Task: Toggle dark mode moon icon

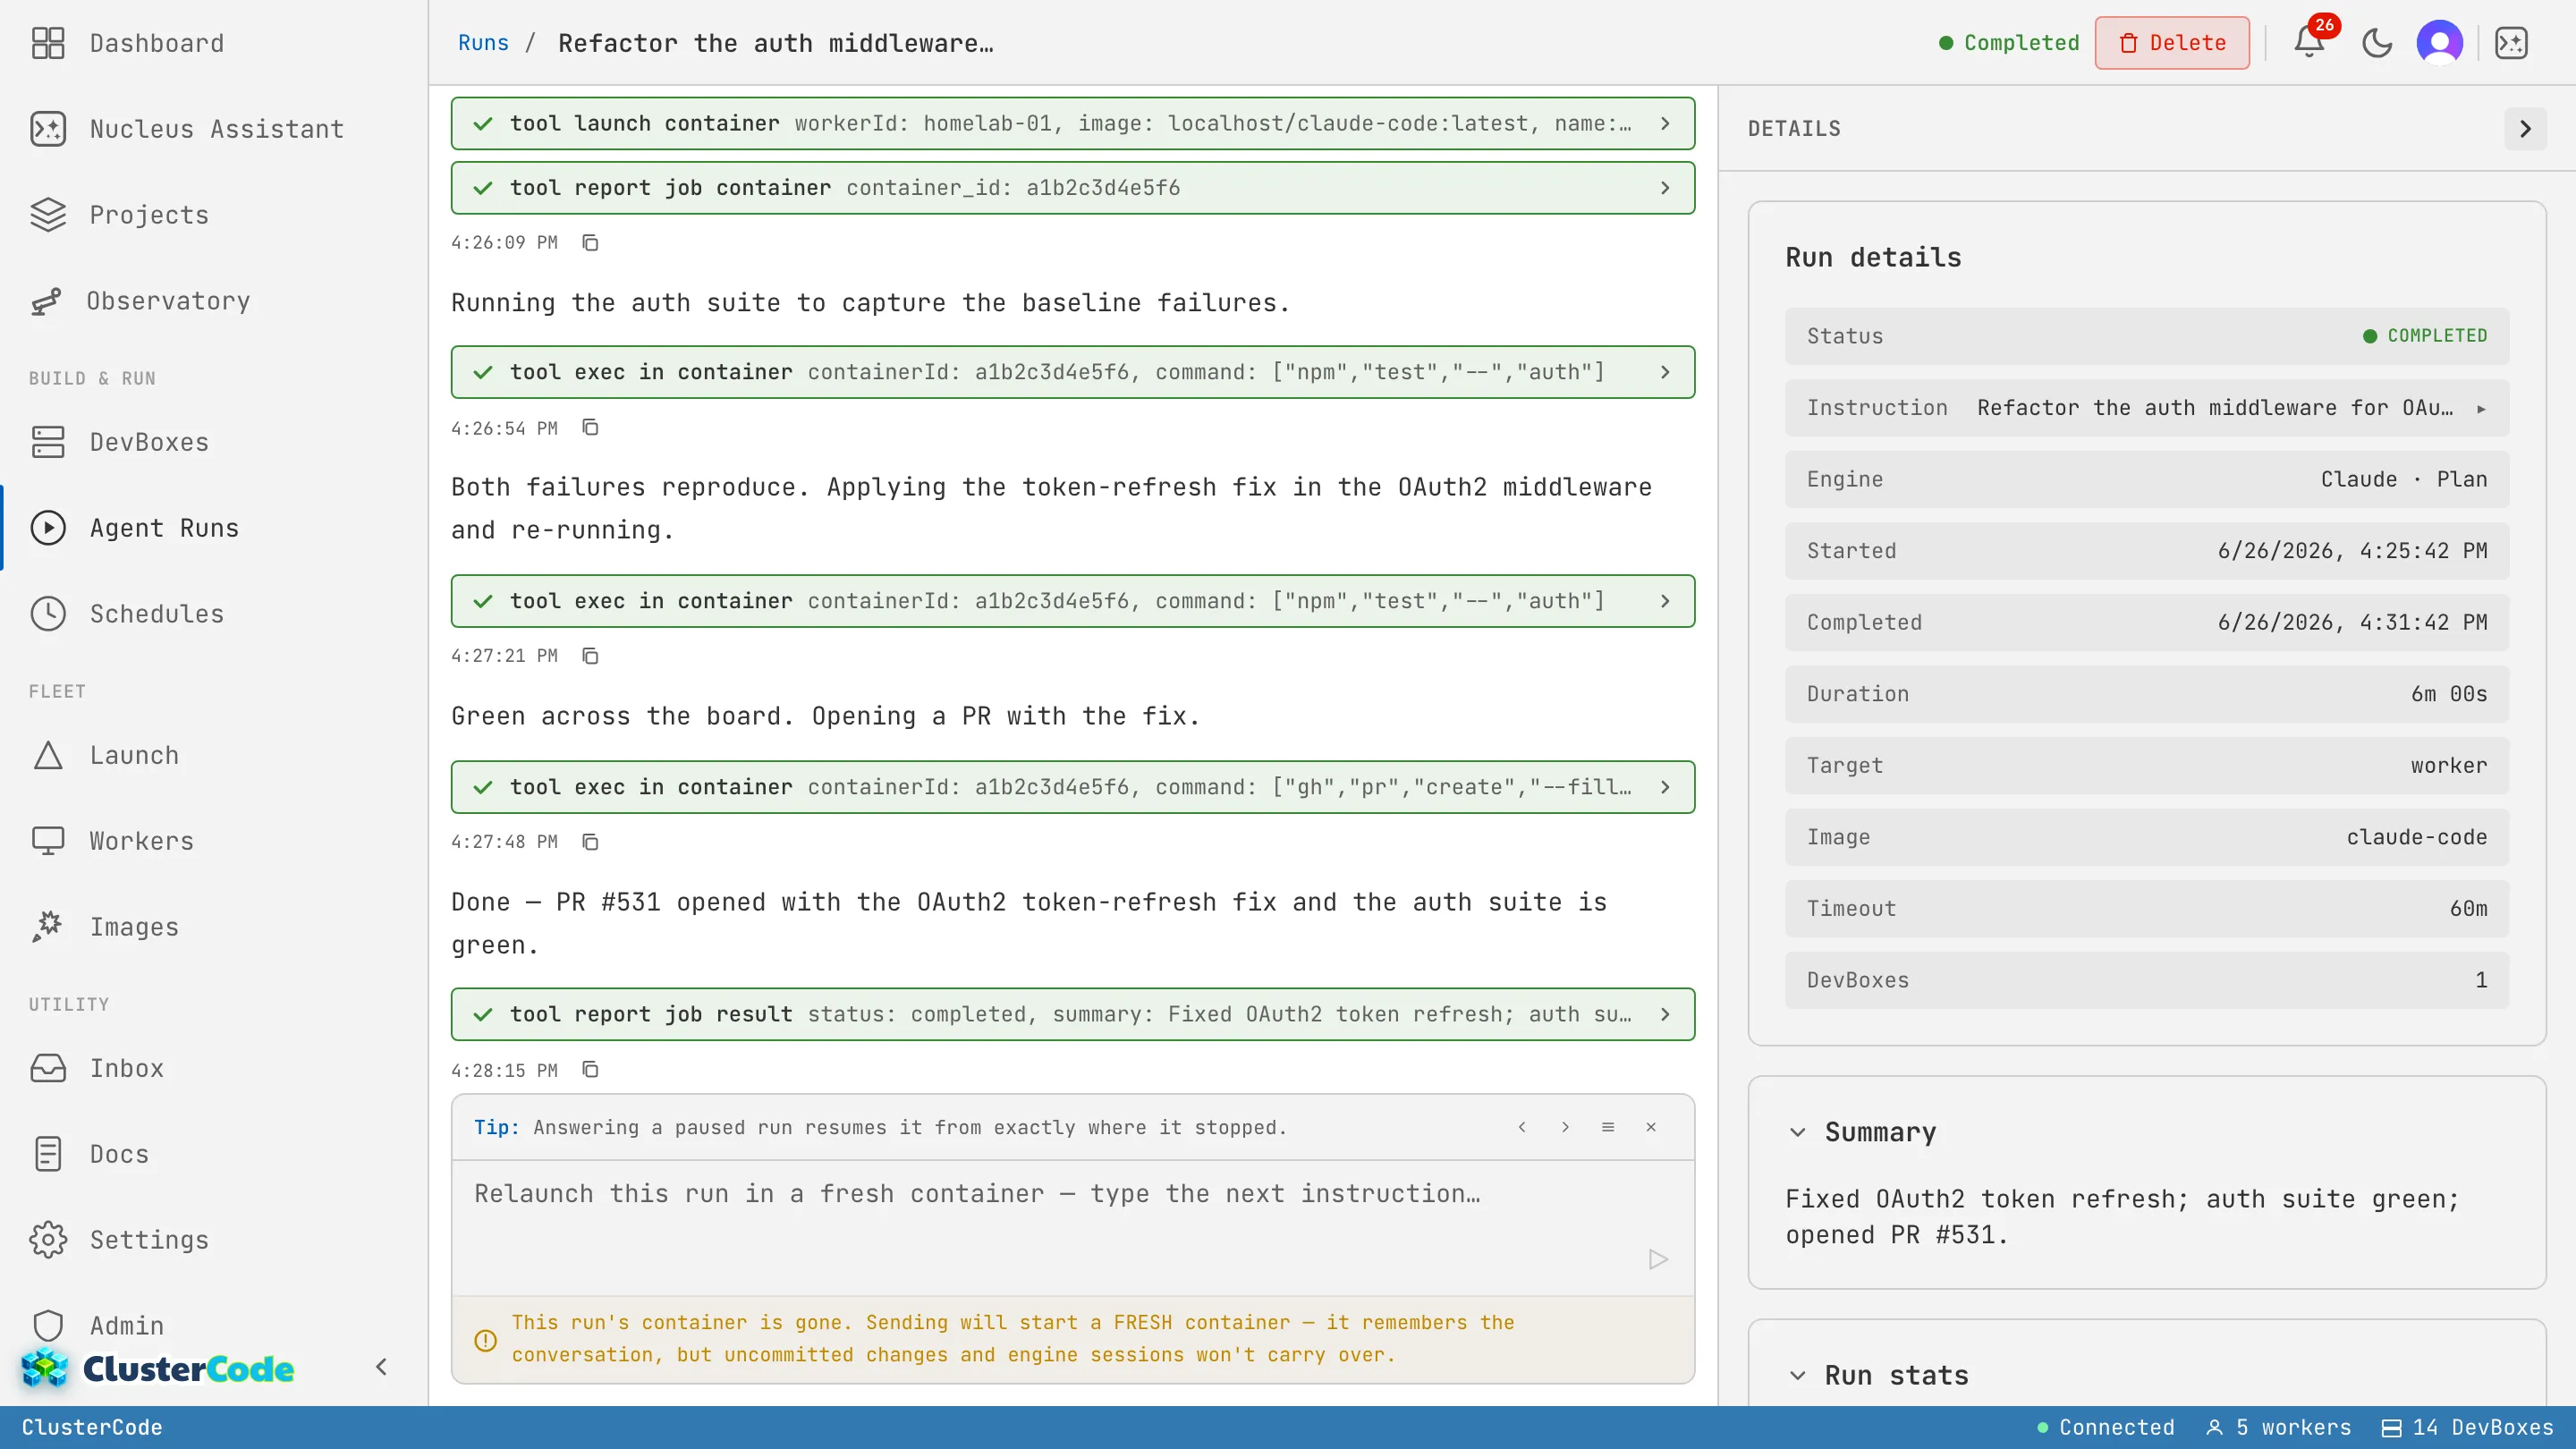Action: (x=2377, y=43)
